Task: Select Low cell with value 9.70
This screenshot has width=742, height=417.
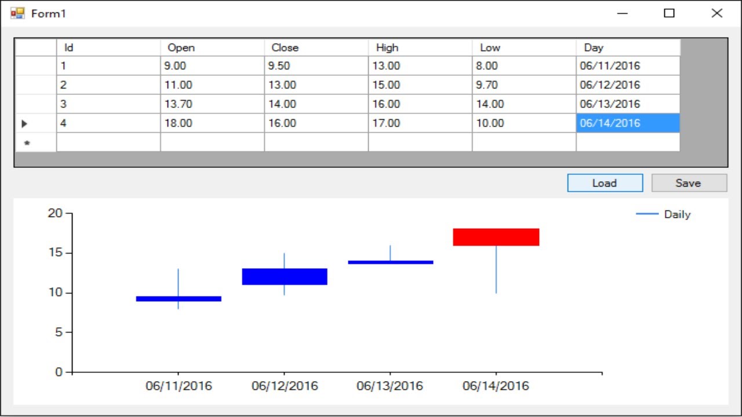Action: click(x=524, y=85)
